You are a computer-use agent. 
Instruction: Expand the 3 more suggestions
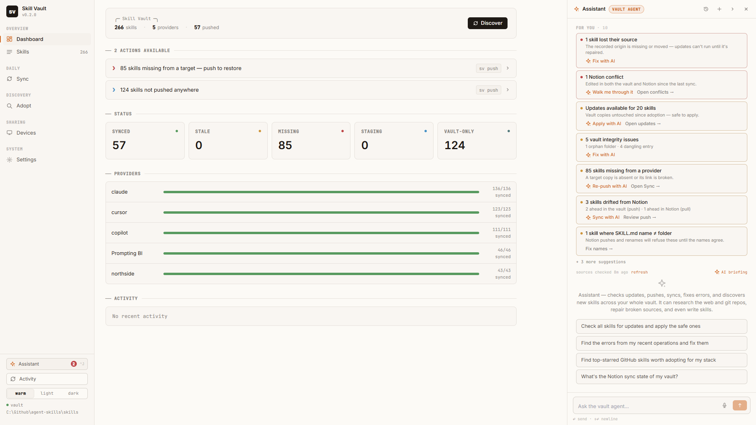[x=601, y=262]
